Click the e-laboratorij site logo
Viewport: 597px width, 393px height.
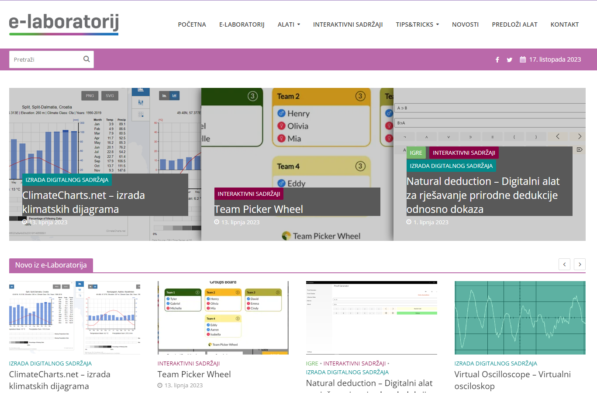pos(64,24)
